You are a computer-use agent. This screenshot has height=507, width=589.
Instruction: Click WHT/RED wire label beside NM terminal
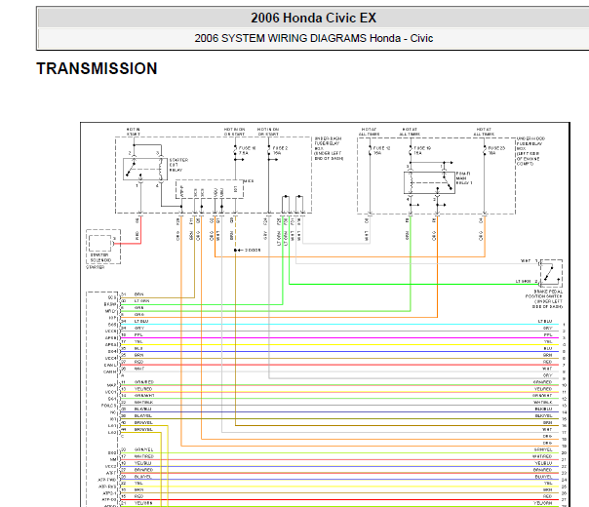click(144, 456)
